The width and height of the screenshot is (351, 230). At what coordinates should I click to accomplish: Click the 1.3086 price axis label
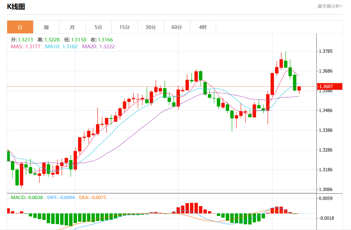pyautogui.click(x=326, y=189)
